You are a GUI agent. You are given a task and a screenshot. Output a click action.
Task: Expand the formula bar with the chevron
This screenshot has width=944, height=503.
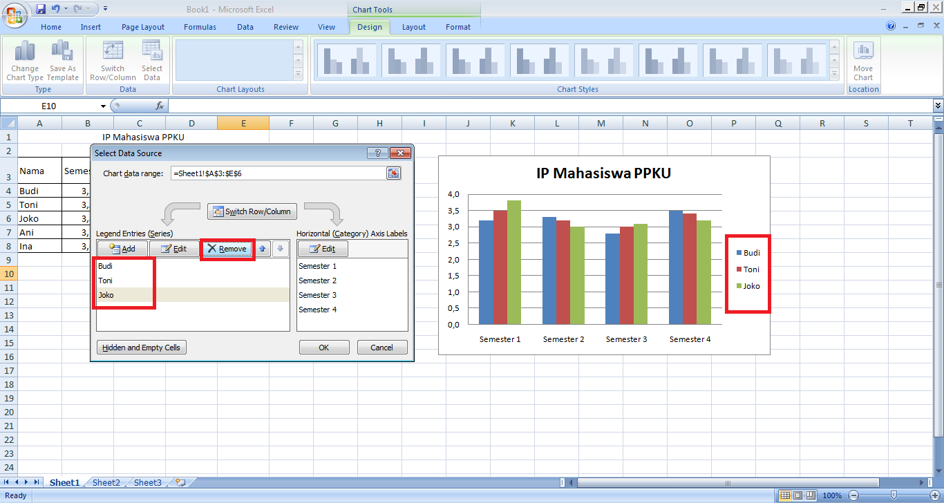938,106
